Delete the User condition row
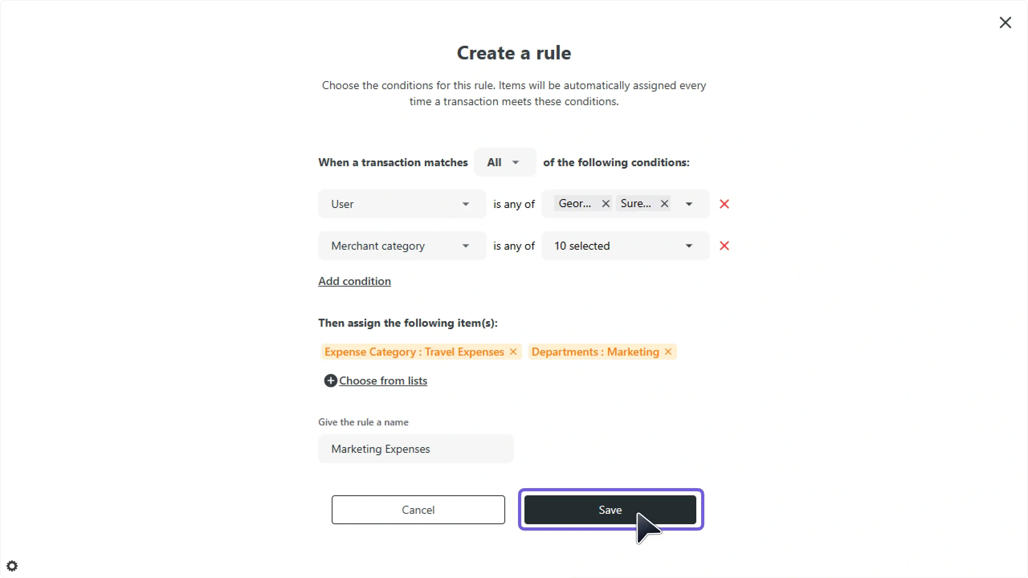Screen dimensions: 1028x578 point(724,204)
